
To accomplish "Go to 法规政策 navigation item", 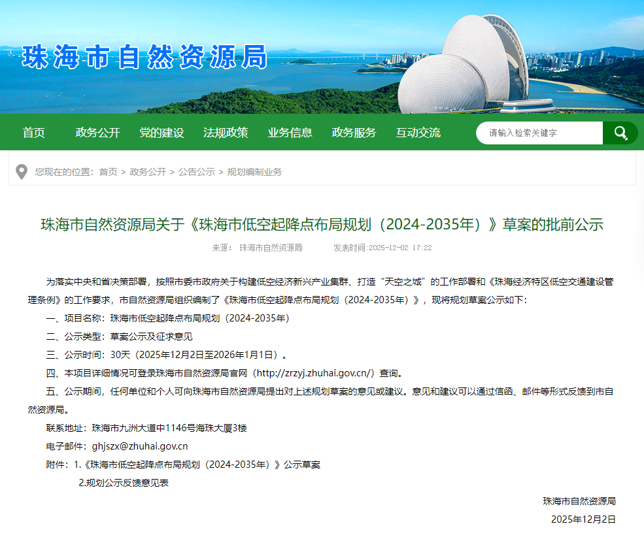I will coord(226,133).
